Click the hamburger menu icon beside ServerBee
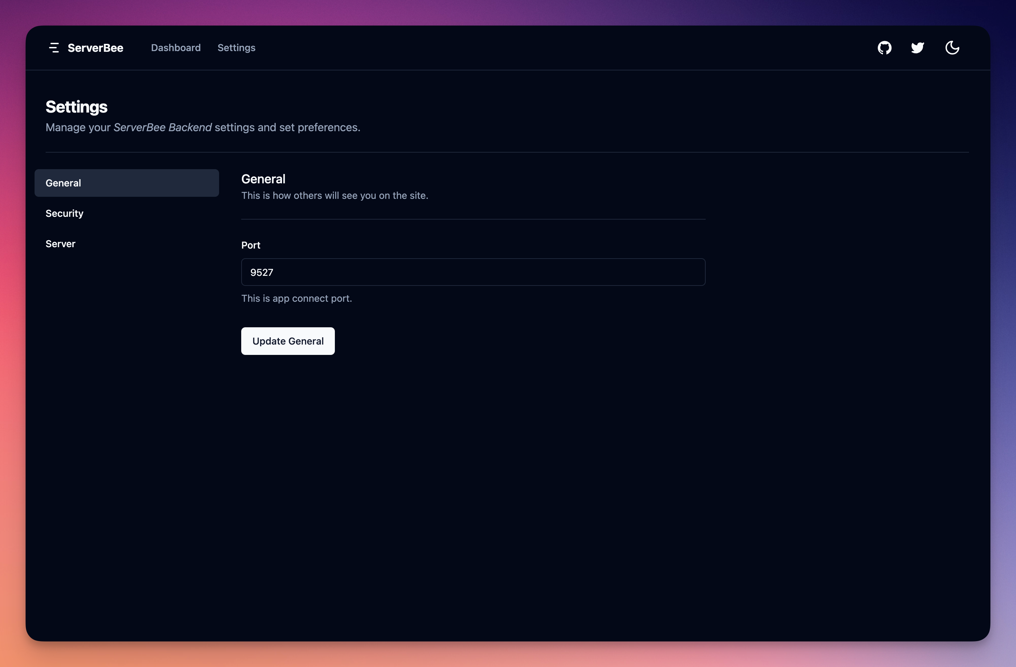Viewport: 1016px width, 667px height. pos(54,48)
